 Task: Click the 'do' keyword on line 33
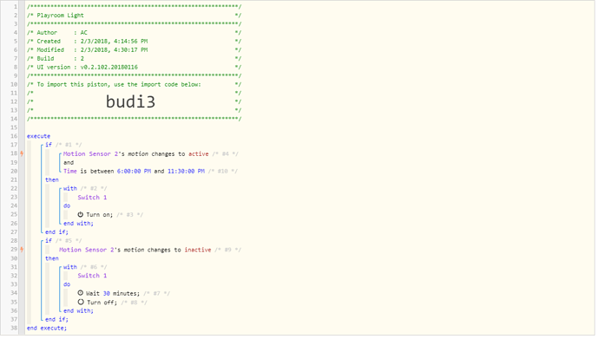click(67, 284)
